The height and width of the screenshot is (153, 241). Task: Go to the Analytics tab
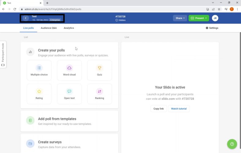(69, 28)
